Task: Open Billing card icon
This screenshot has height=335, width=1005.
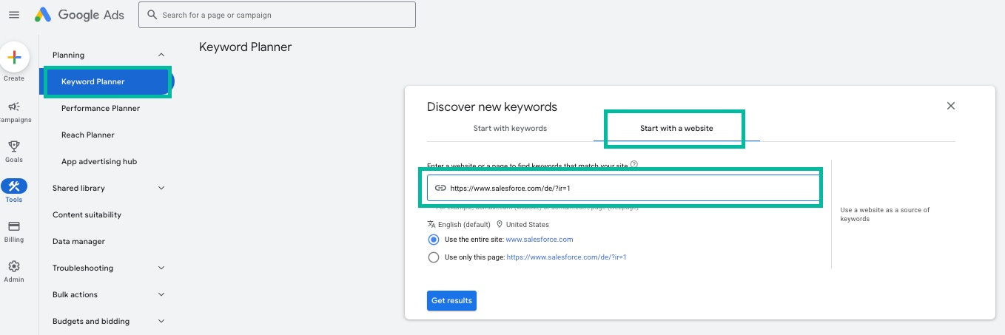Action: tap(14, 226)
